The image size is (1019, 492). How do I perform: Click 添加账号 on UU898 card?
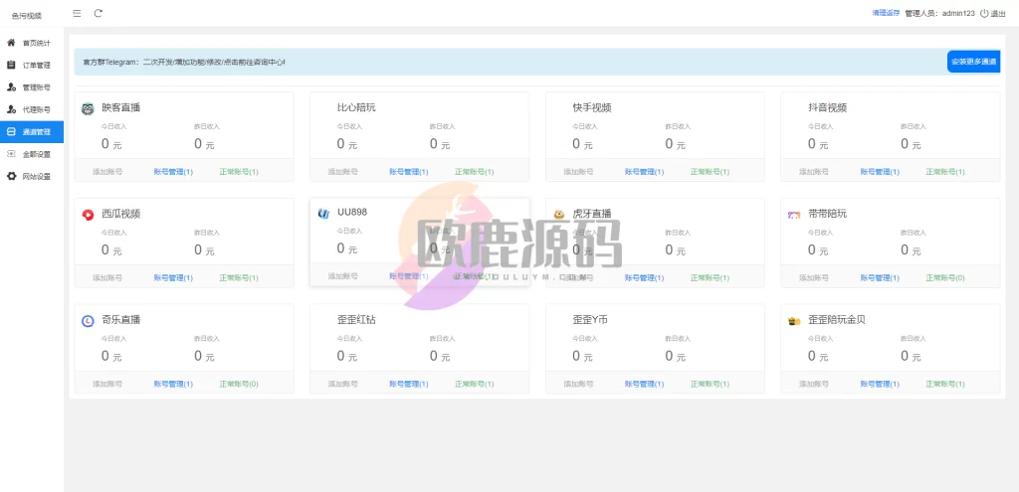342,276
